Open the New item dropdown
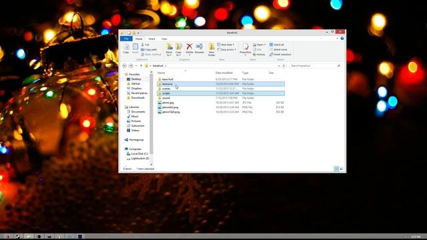The width and height of the screenshot is (427, 240). point(226,45)
